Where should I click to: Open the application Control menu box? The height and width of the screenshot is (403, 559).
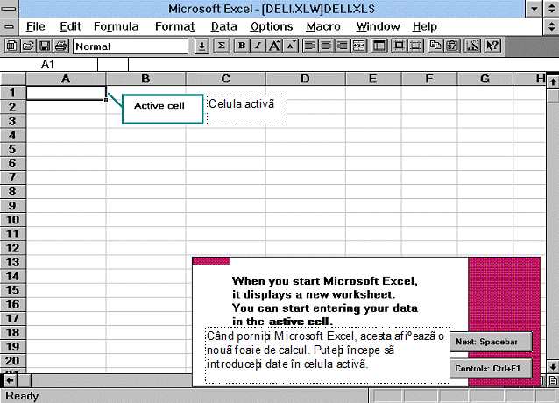[x=10, y=9]
